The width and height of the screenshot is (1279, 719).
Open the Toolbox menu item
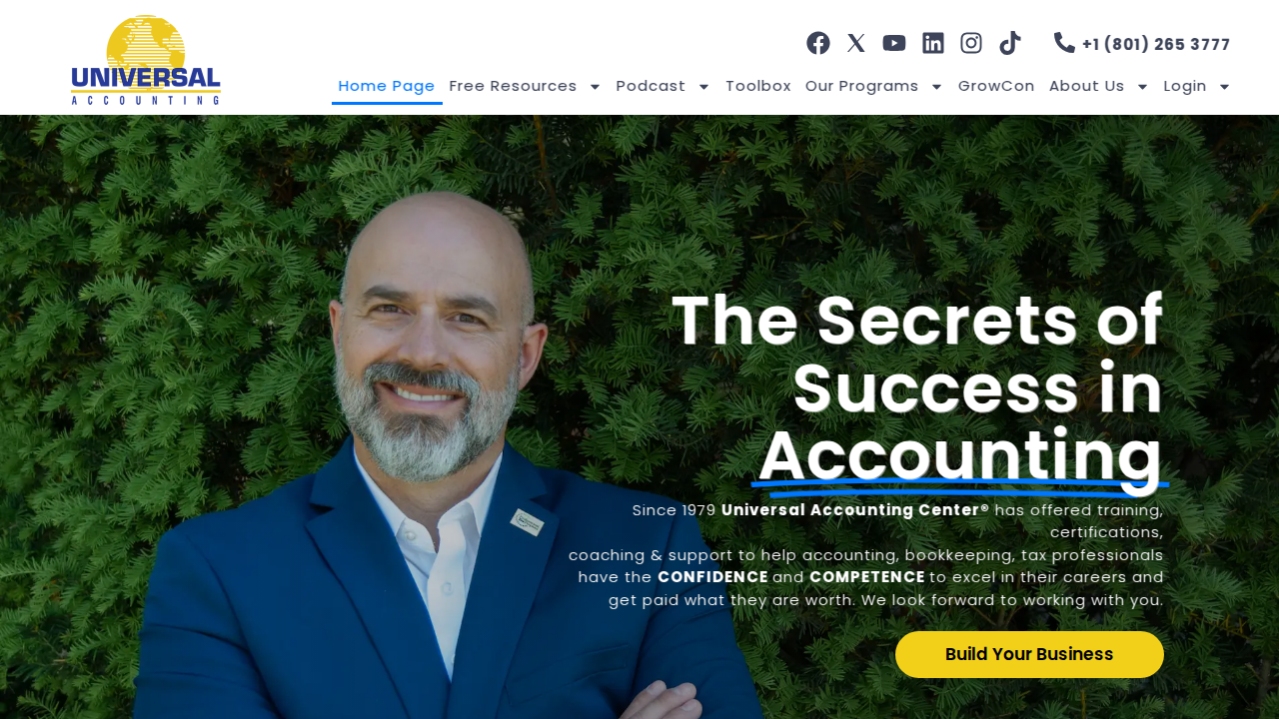pyautogui.click(x=758, y=86)
